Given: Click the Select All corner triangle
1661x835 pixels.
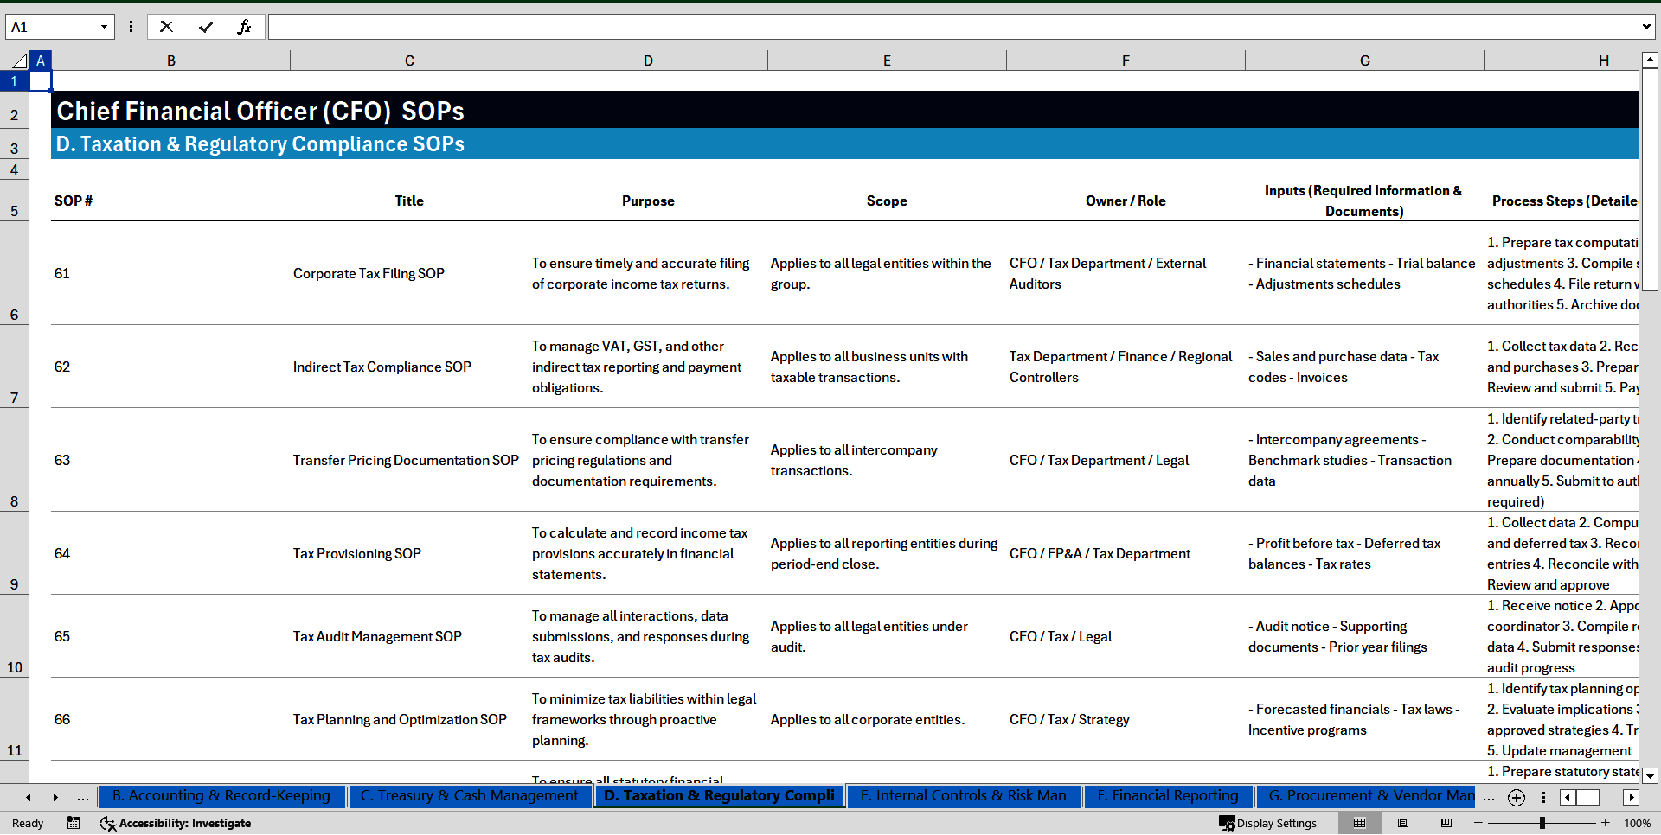Looking at the screenshot, I should (19, 61).
